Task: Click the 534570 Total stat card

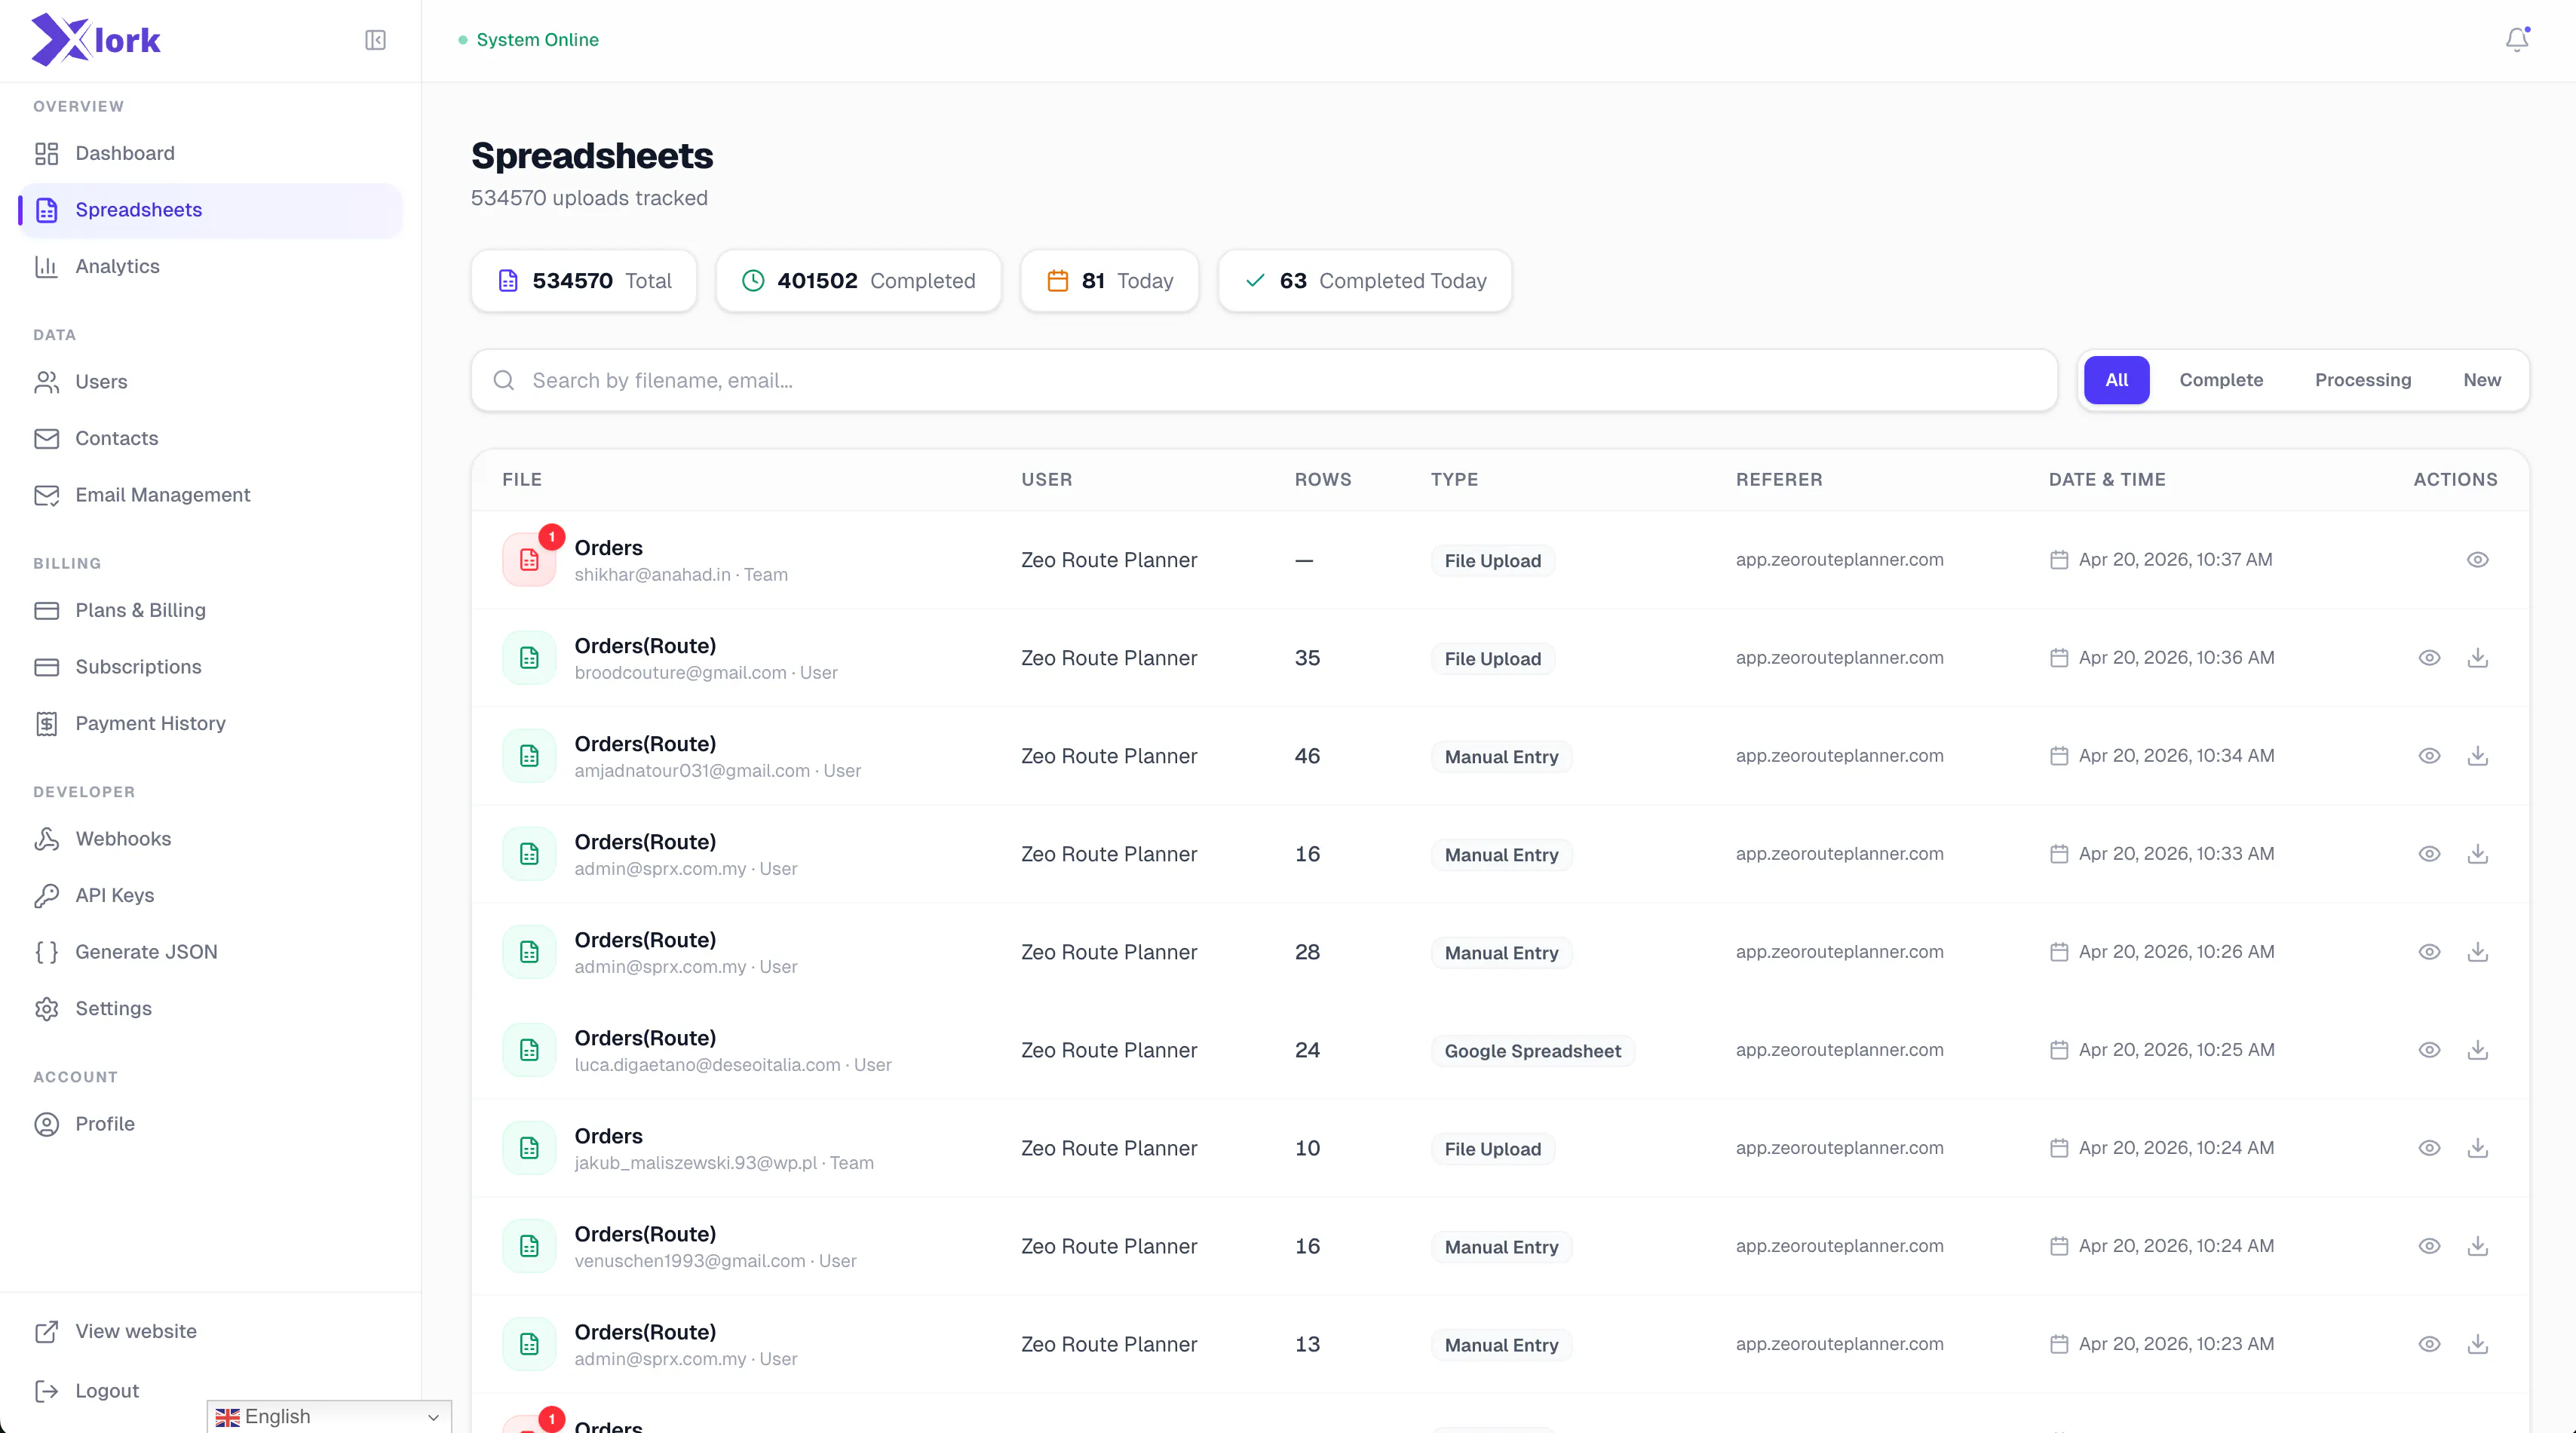Action: pyautogui.click(x=584, y=281)
